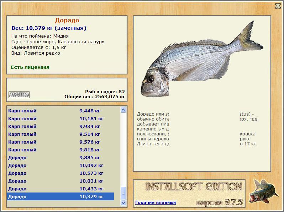
Task: Open the Горячие клавиши link
Action: click(156, 202)
